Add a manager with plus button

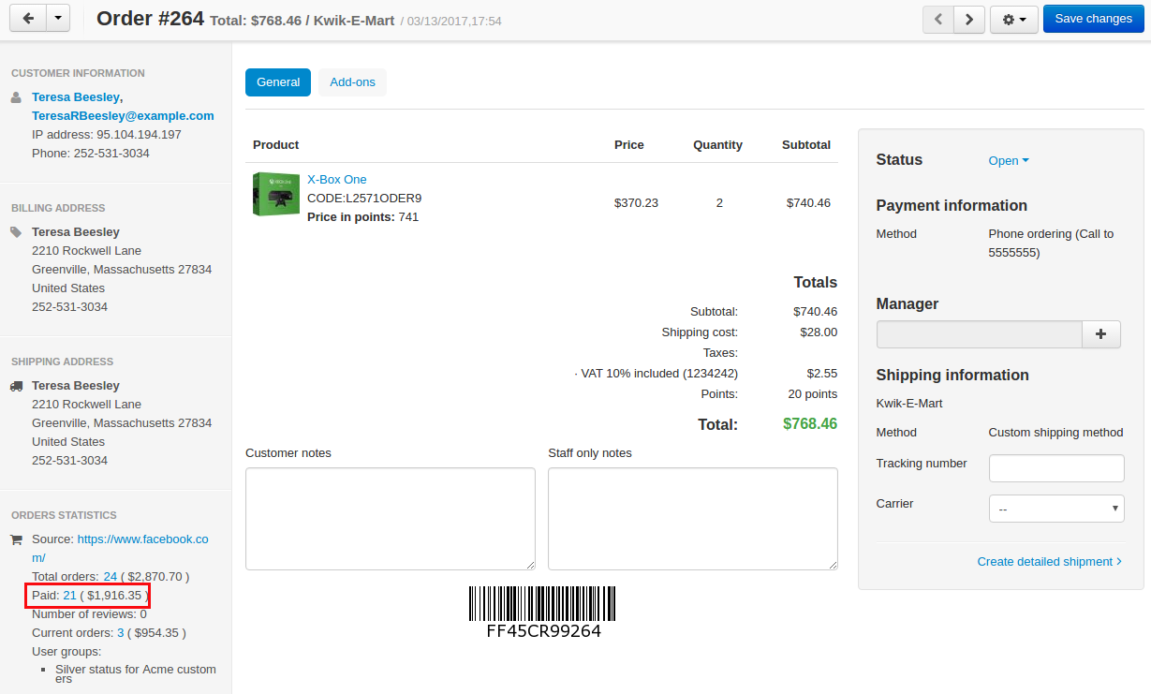pyautogui.click(x=1101, y=334)
